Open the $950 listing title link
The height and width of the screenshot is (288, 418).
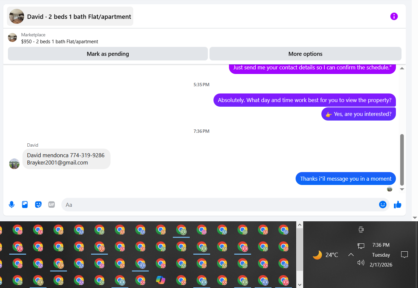coord(60,42)
